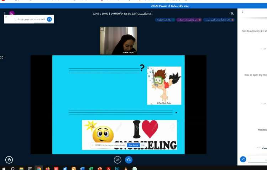Click the Stop sharing button
267x170 pixels.
(x=133, y=145)
